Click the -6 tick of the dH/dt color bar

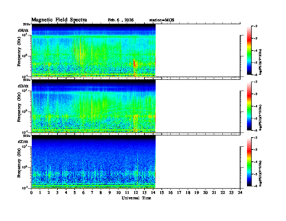coord(256,75)
